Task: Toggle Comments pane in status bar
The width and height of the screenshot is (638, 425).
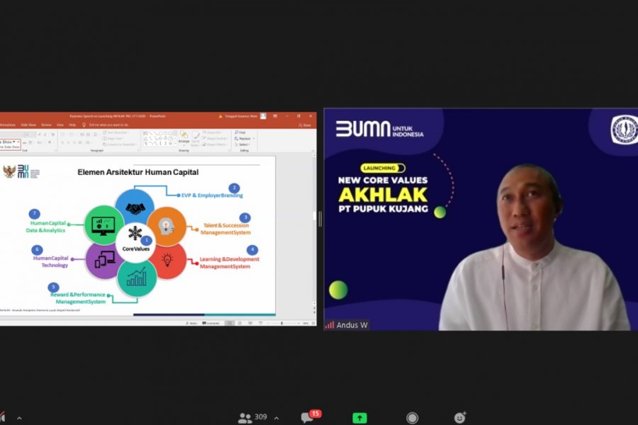Action: click(211, 323)
